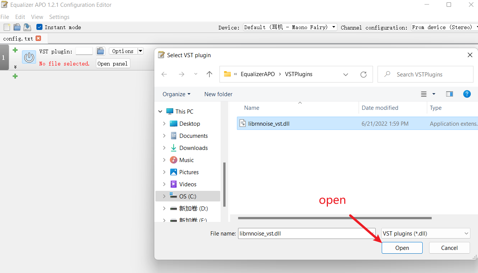Open the address bar history dropdown
The image size is (478, 273).
346,75
